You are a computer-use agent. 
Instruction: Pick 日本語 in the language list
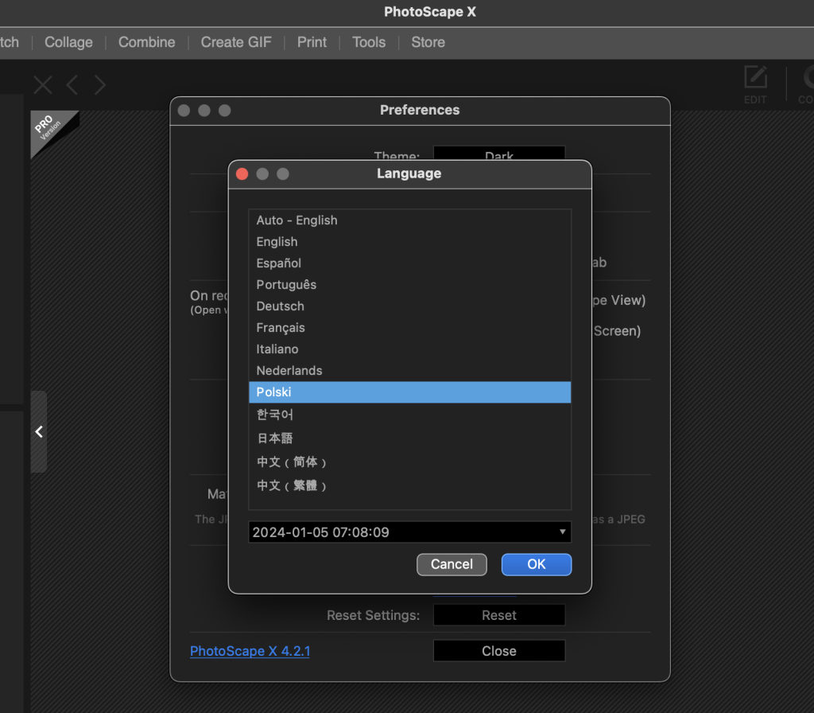pos(275,438)
